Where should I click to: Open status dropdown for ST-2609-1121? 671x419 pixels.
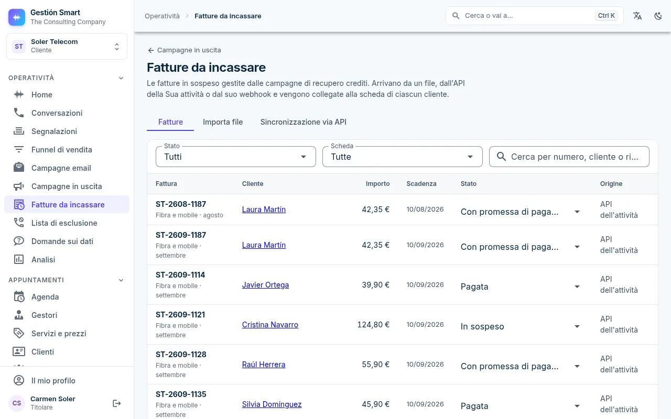[x=521, y=326]
